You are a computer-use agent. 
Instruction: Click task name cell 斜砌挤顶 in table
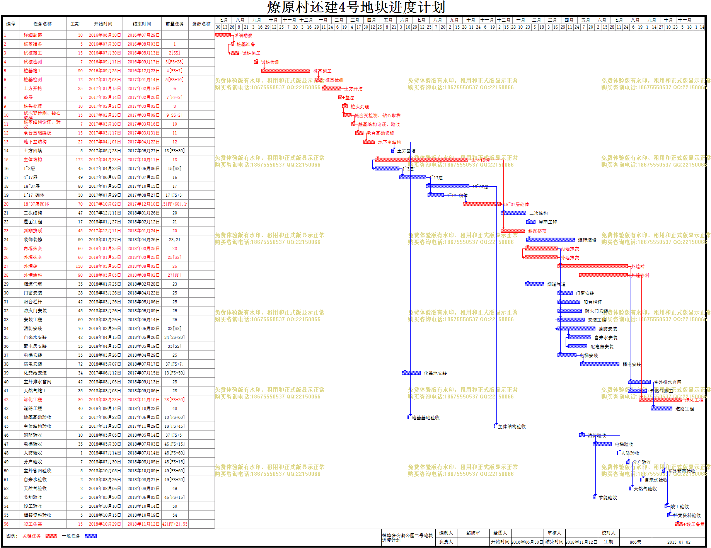point(43,231)
